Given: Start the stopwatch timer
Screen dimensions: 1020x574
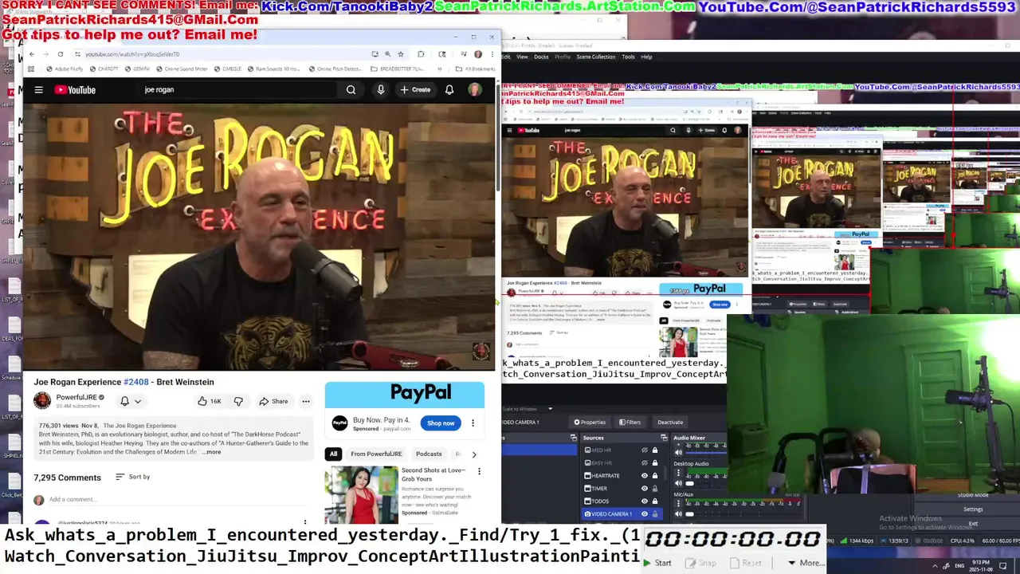Looking at the screenshot, I should [x=658, y=563].
